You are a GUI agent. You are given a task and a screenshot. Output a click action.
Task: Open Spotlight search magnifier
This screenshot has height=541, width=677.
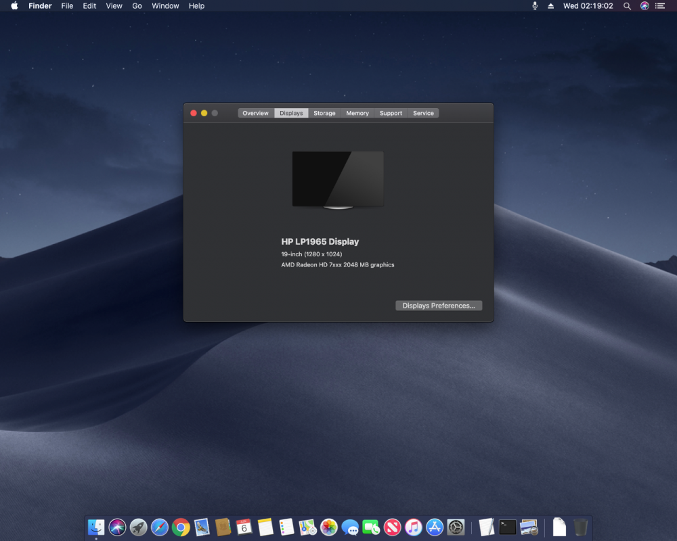(627, 6)
